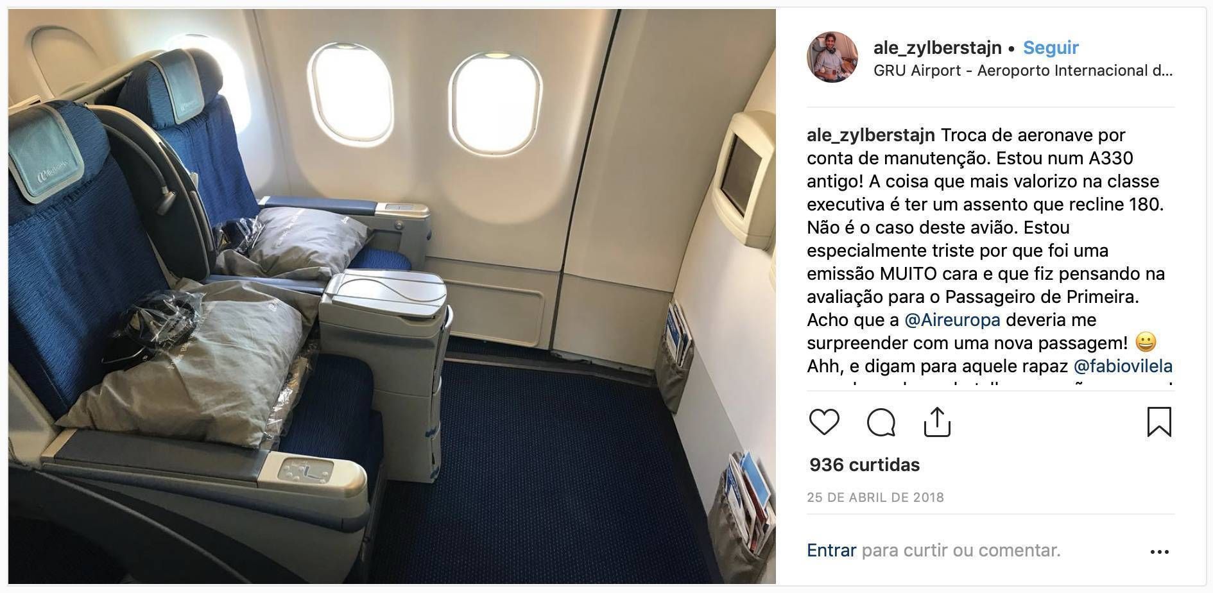Like the post with the heart icon
The height and width of the screenshot is (593, 1213).
(x=824, y=422)
